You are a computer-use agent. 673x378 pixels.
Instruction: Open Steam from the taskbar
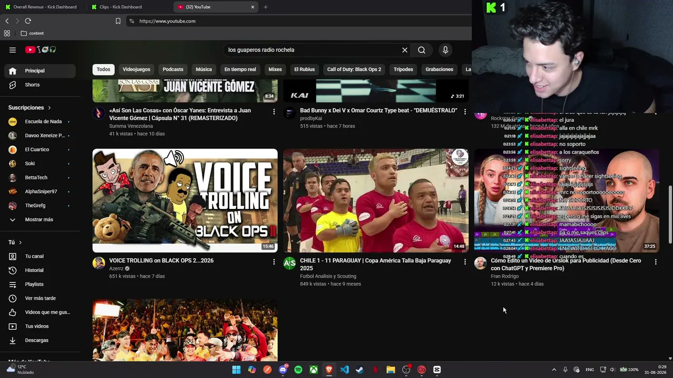coord(360,370)
